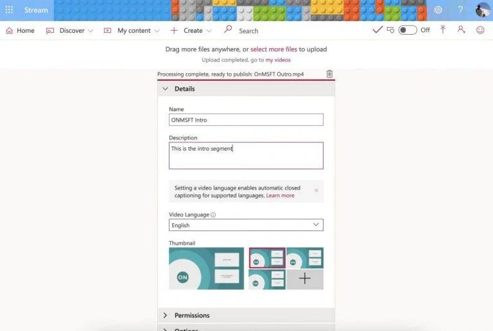This screenshot has height=331, width=493.
Task: Select the highlighted first small thumbnail
Action: 267,258
